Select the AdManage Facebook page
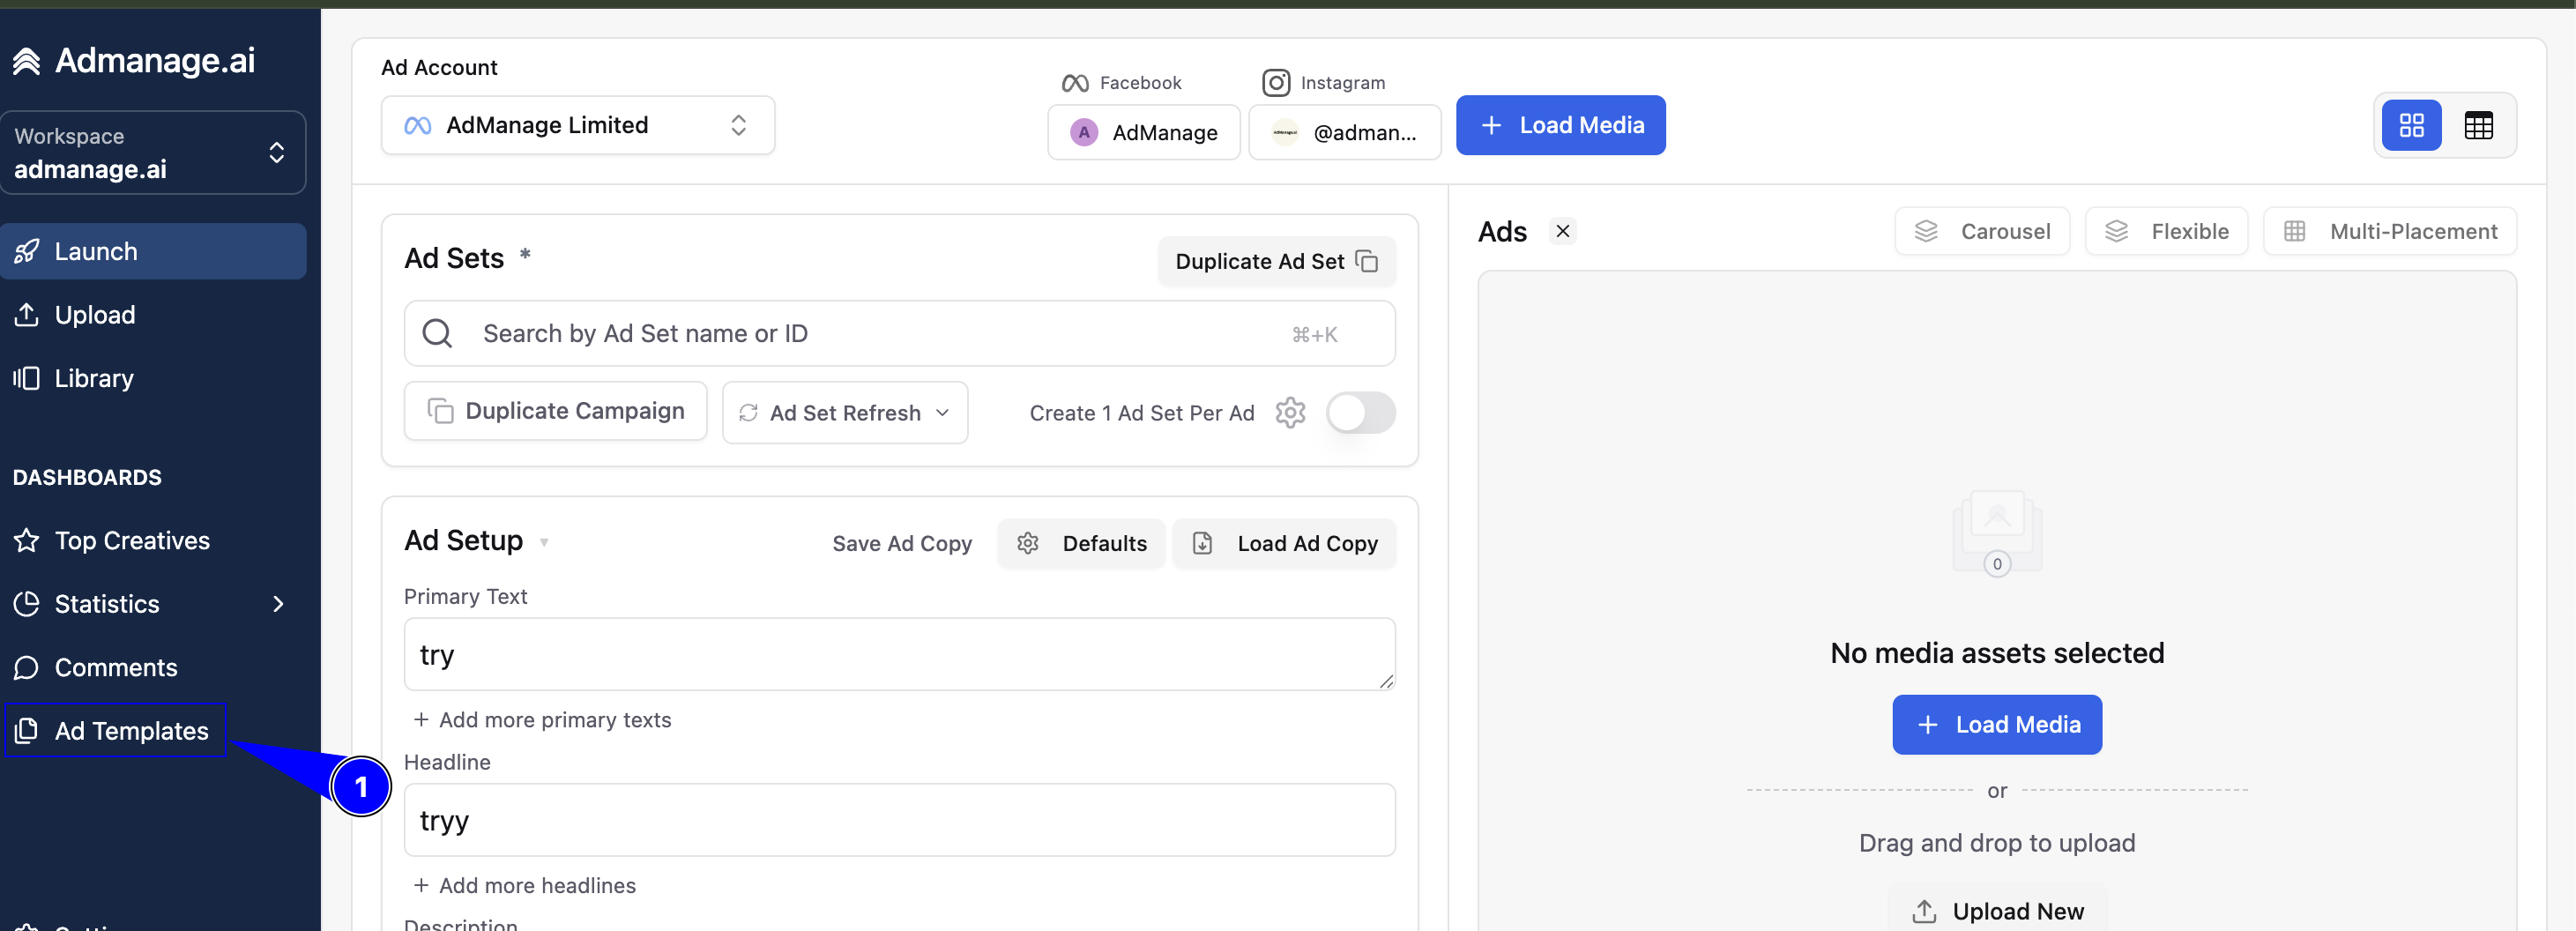The image size is (2576, 931). (1144, 132)
